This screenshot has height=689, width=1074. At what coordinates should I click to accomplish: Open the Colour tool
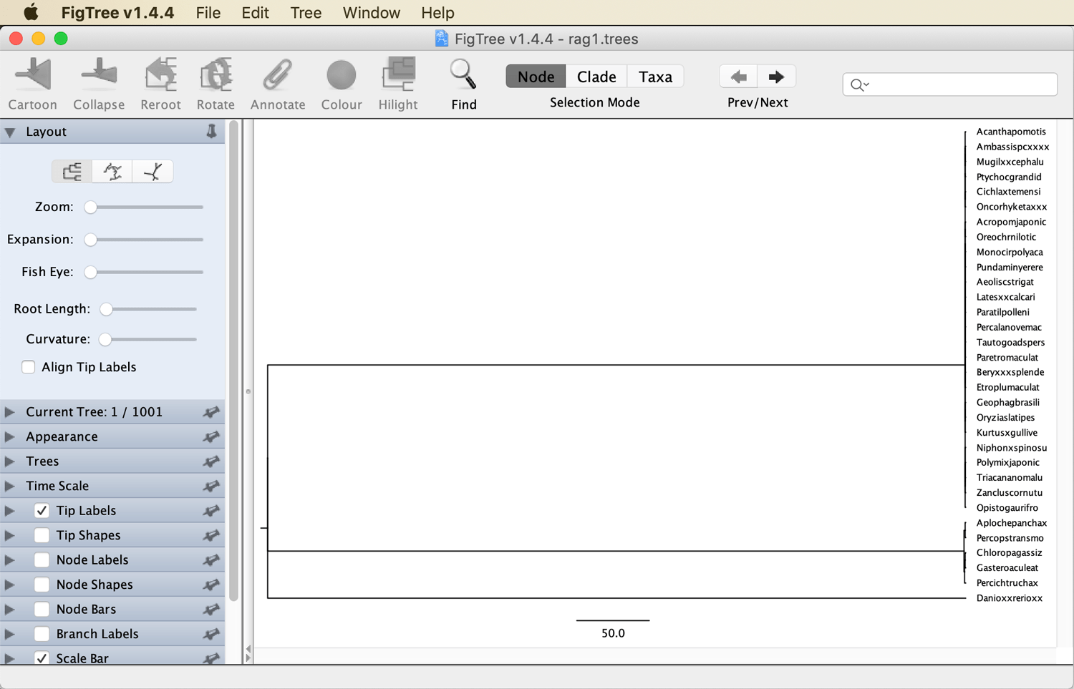(x=342, y=74)
